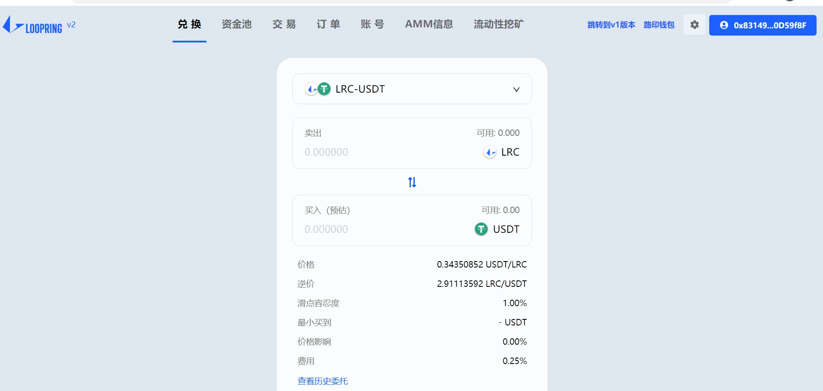
Task: Select the USDT token label in buy box
Action: 506,229
